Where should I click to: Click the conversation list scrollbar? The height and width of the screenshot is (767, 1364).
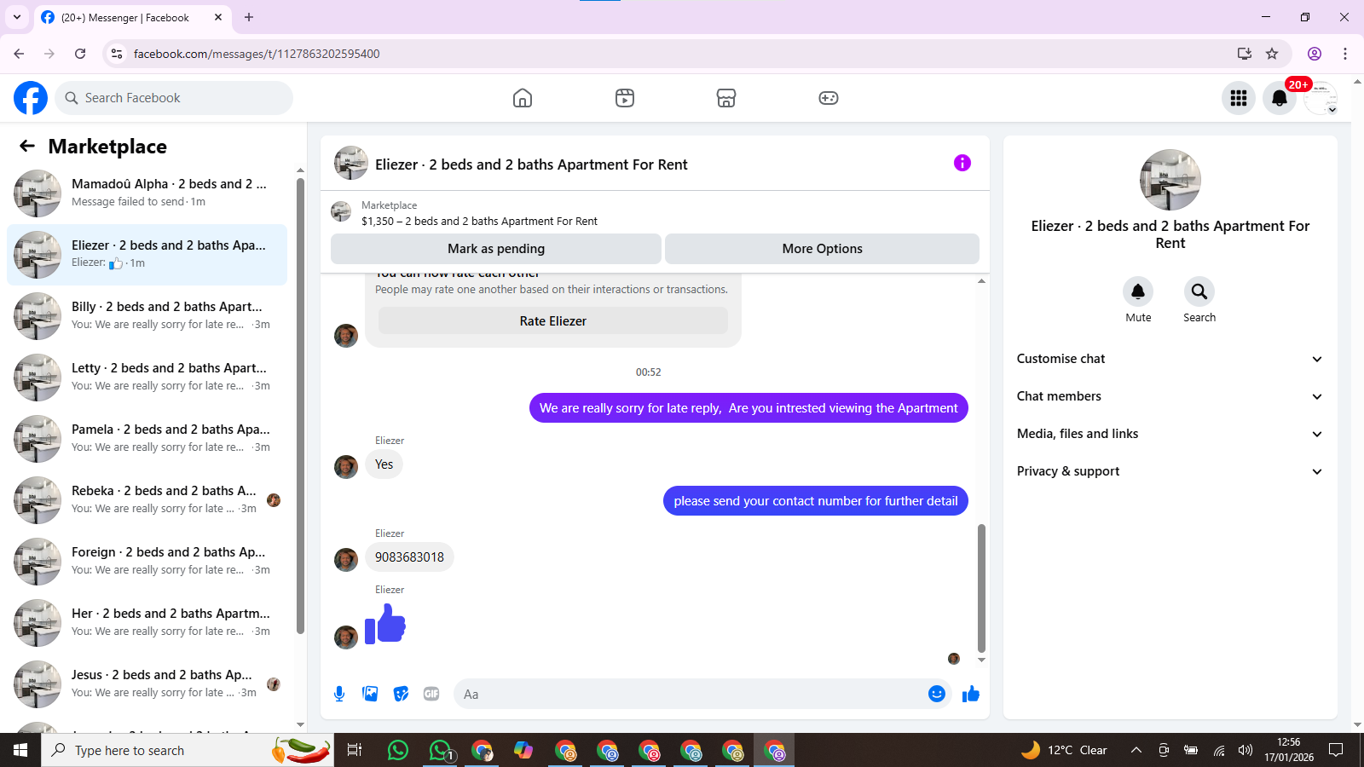[300, 407]
